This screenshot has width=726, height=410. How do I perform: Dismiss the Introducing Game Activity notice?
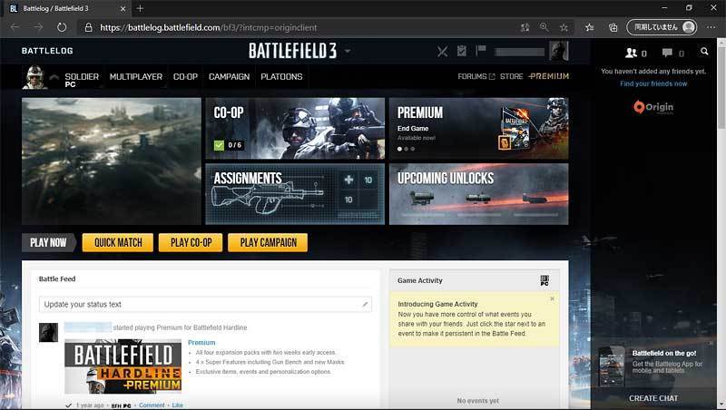click(552, 299)
